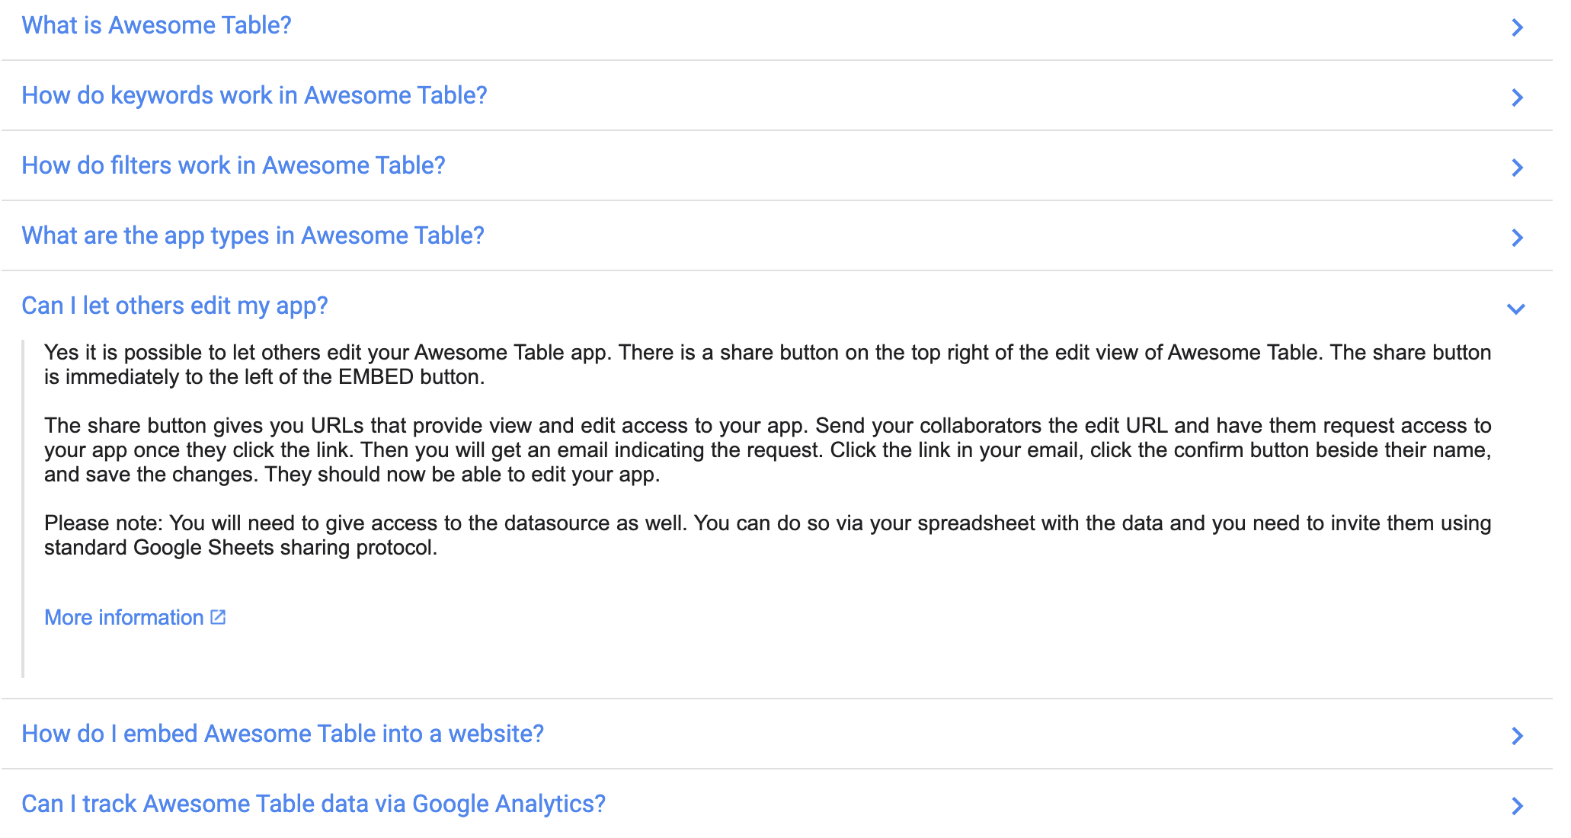Click arrow icon for keywords question
This screenshot has width=1571, height=838.
tap(1517, 98)
